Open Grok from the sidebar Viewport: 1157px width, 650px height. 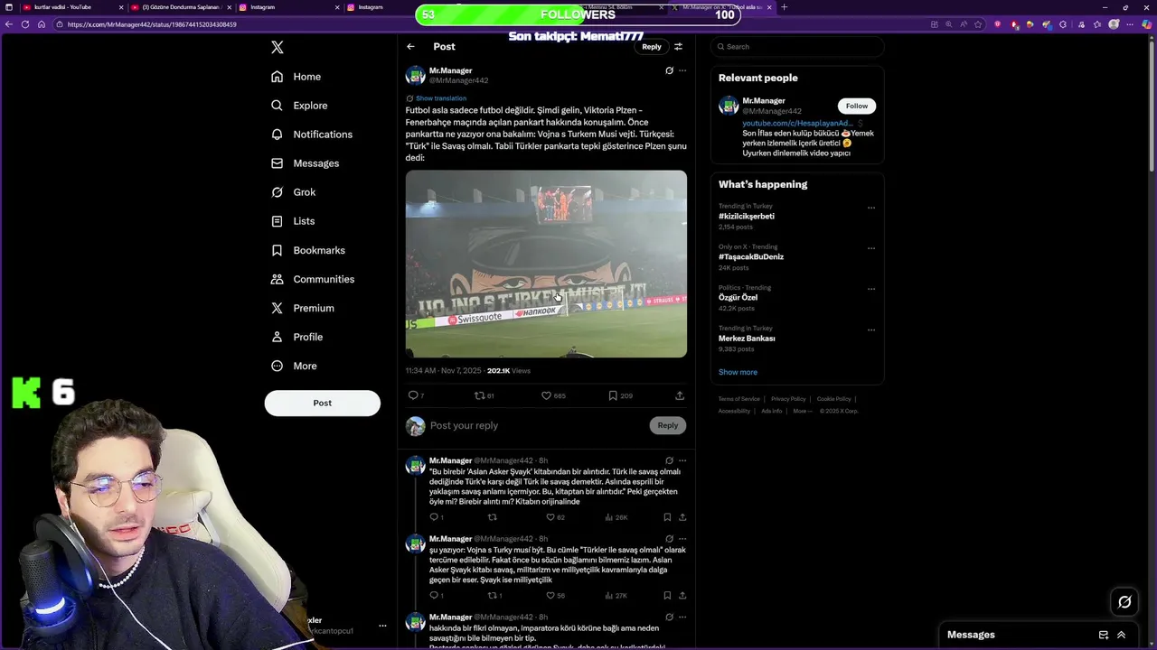[293, 192]
